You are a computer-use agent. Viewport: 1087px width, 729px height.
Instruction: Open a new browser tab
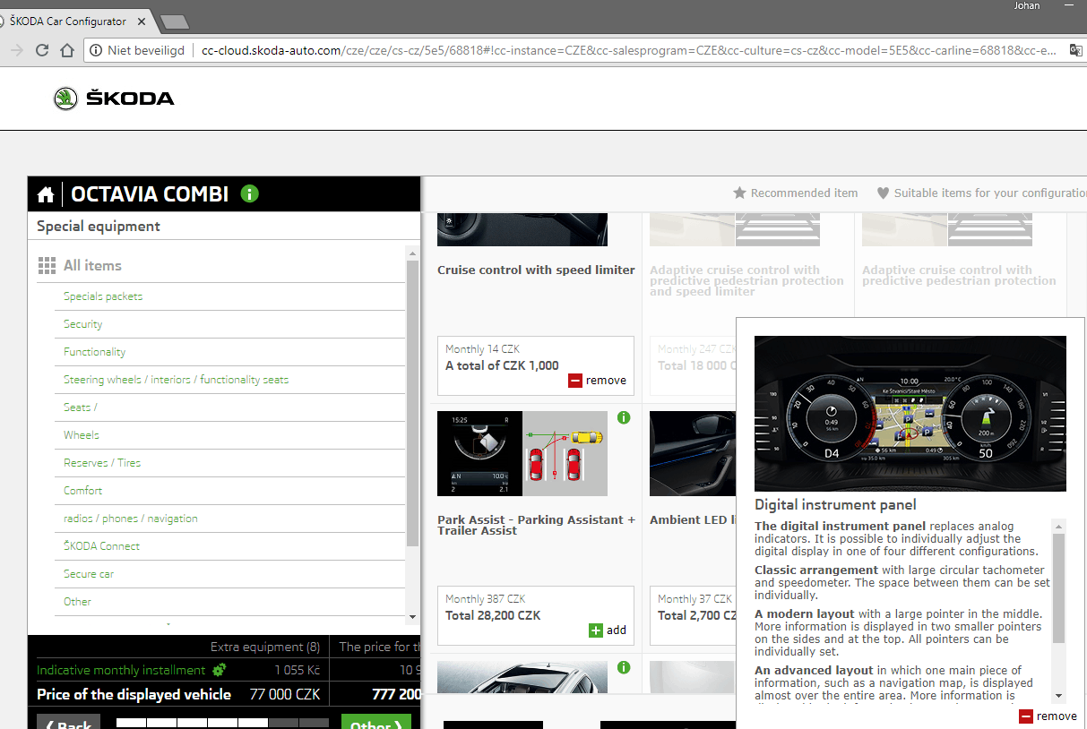click(174, 21)
